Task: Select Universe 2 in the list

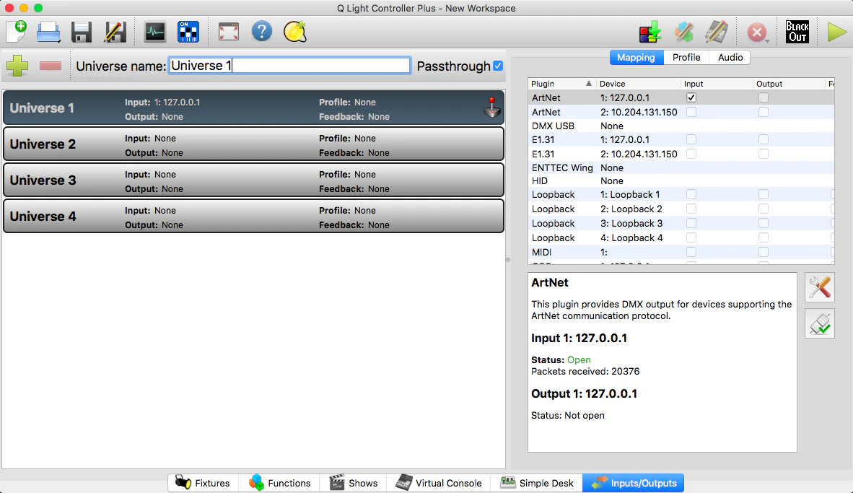Action: [253, 144]
